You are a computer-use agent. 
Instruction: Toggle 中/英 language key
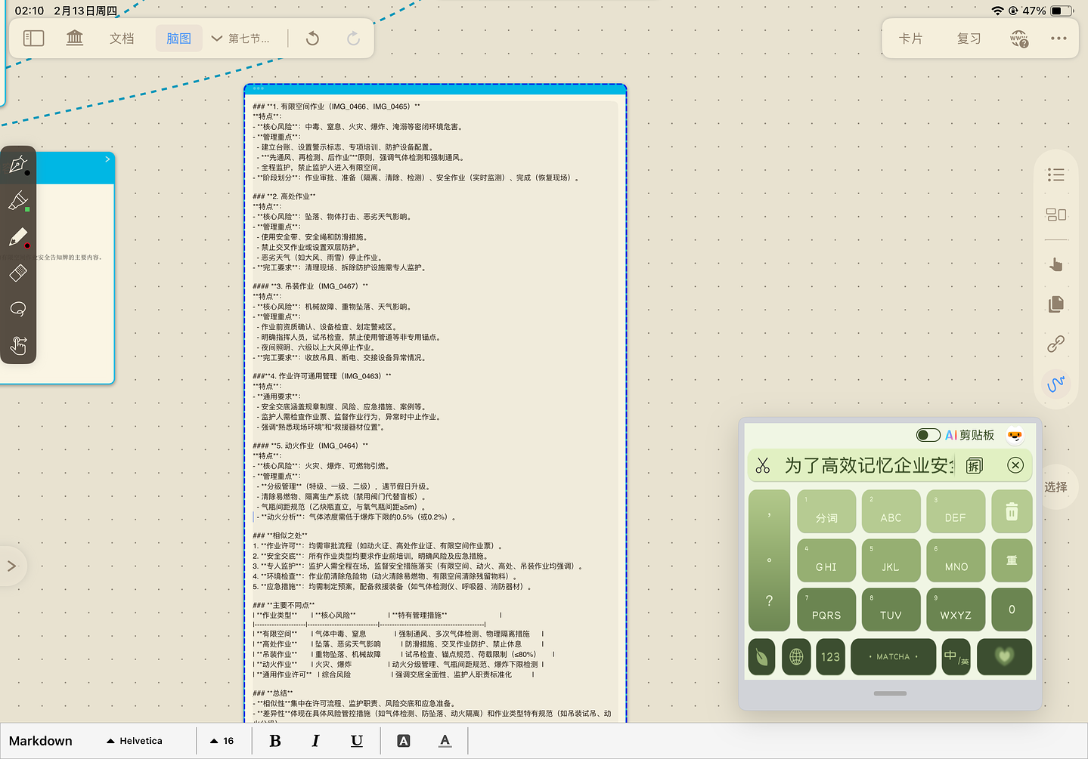[x=956, y=656]
